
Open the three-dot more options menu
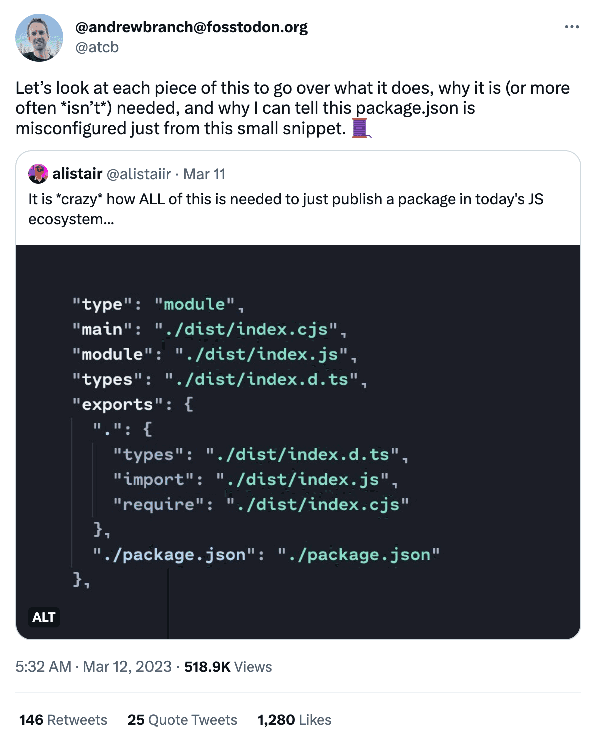coord(571,27)
